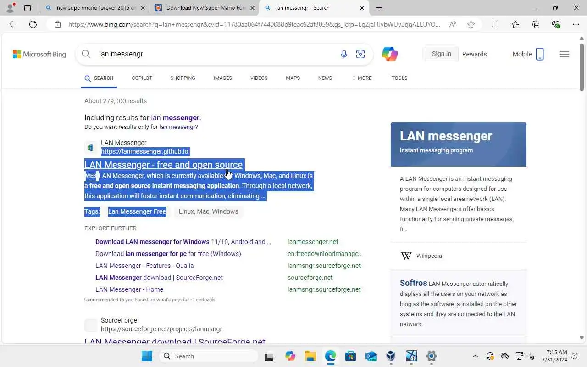The width and height of the screenshot is (587, 367).
Task: Open Outlook from the taskbar
Action: (371, 356)
